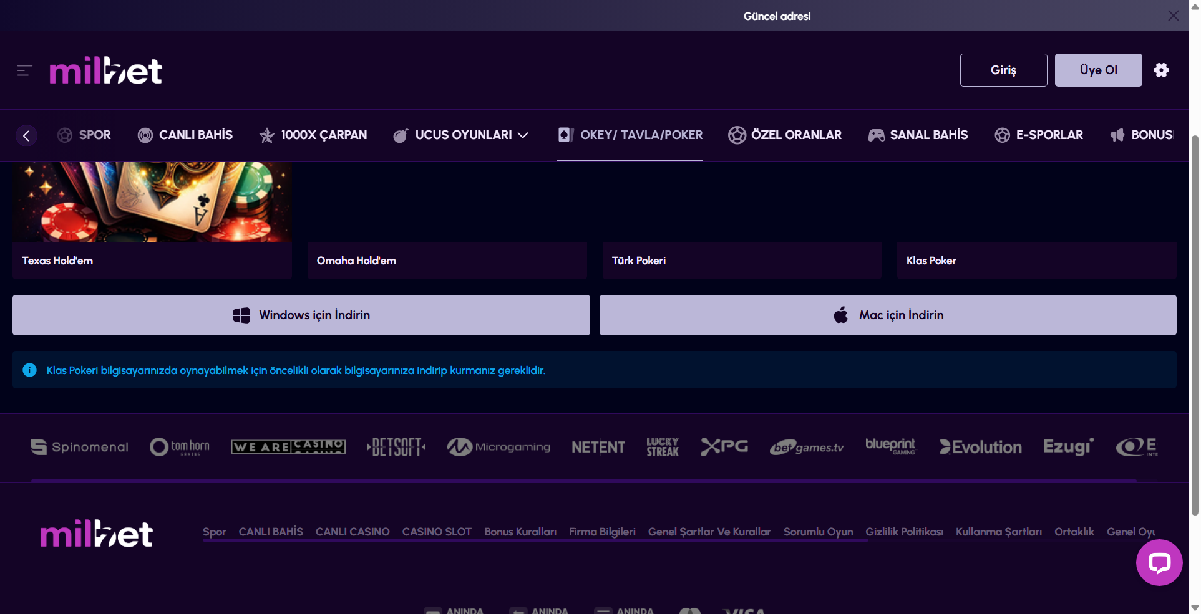
Task: Click the footer milbet logo
Action: tap(97, 534)
